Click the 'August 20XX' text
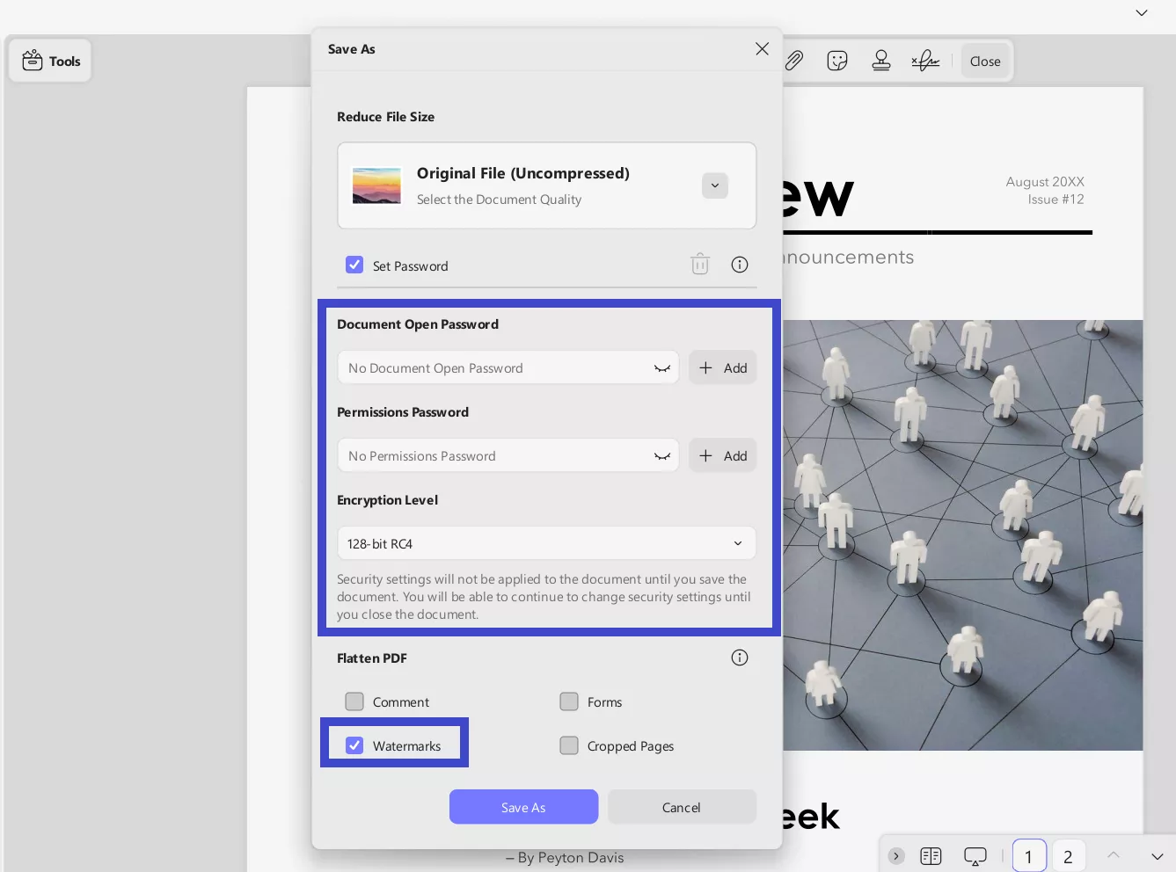The width and height of the screenshot is (1176, 872). point(1045,182)
